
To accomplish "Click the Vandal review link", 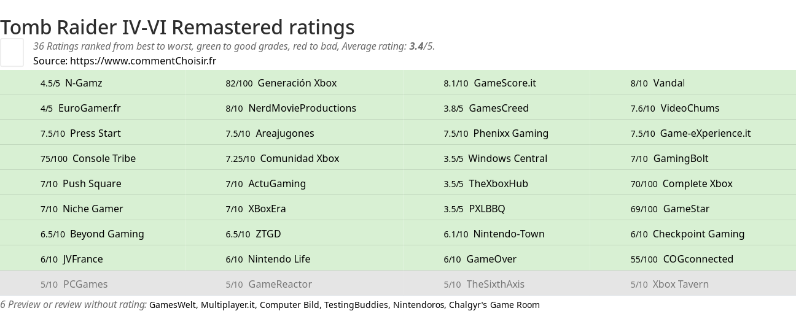I will (x=668, y=83).
